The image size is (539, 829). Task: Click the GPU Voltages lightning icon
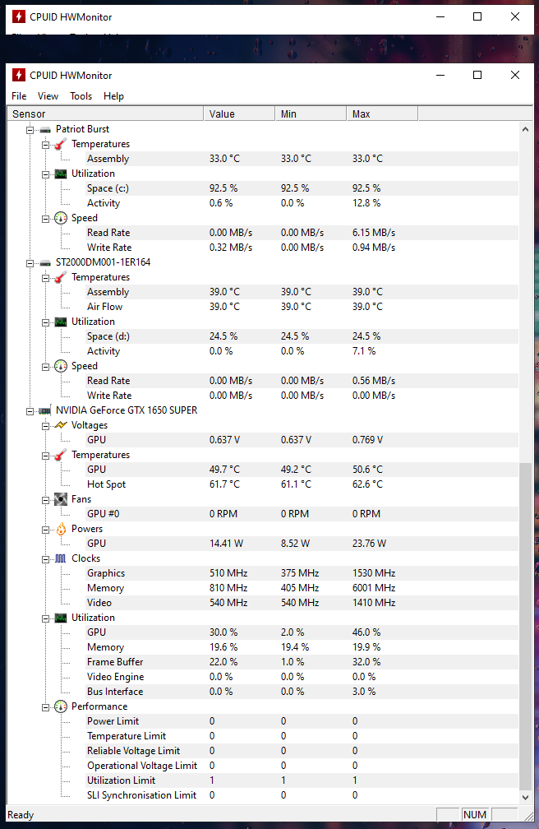[x=60, y=425]
